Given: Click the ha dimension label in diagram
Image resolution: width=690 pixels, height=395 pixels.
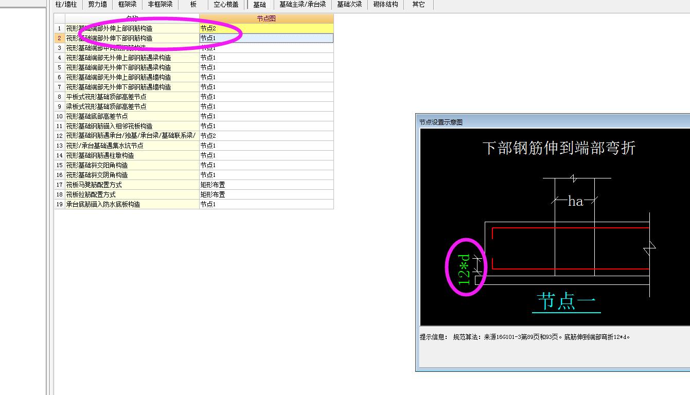Looking at the screenshot, I should coord(575,201).
